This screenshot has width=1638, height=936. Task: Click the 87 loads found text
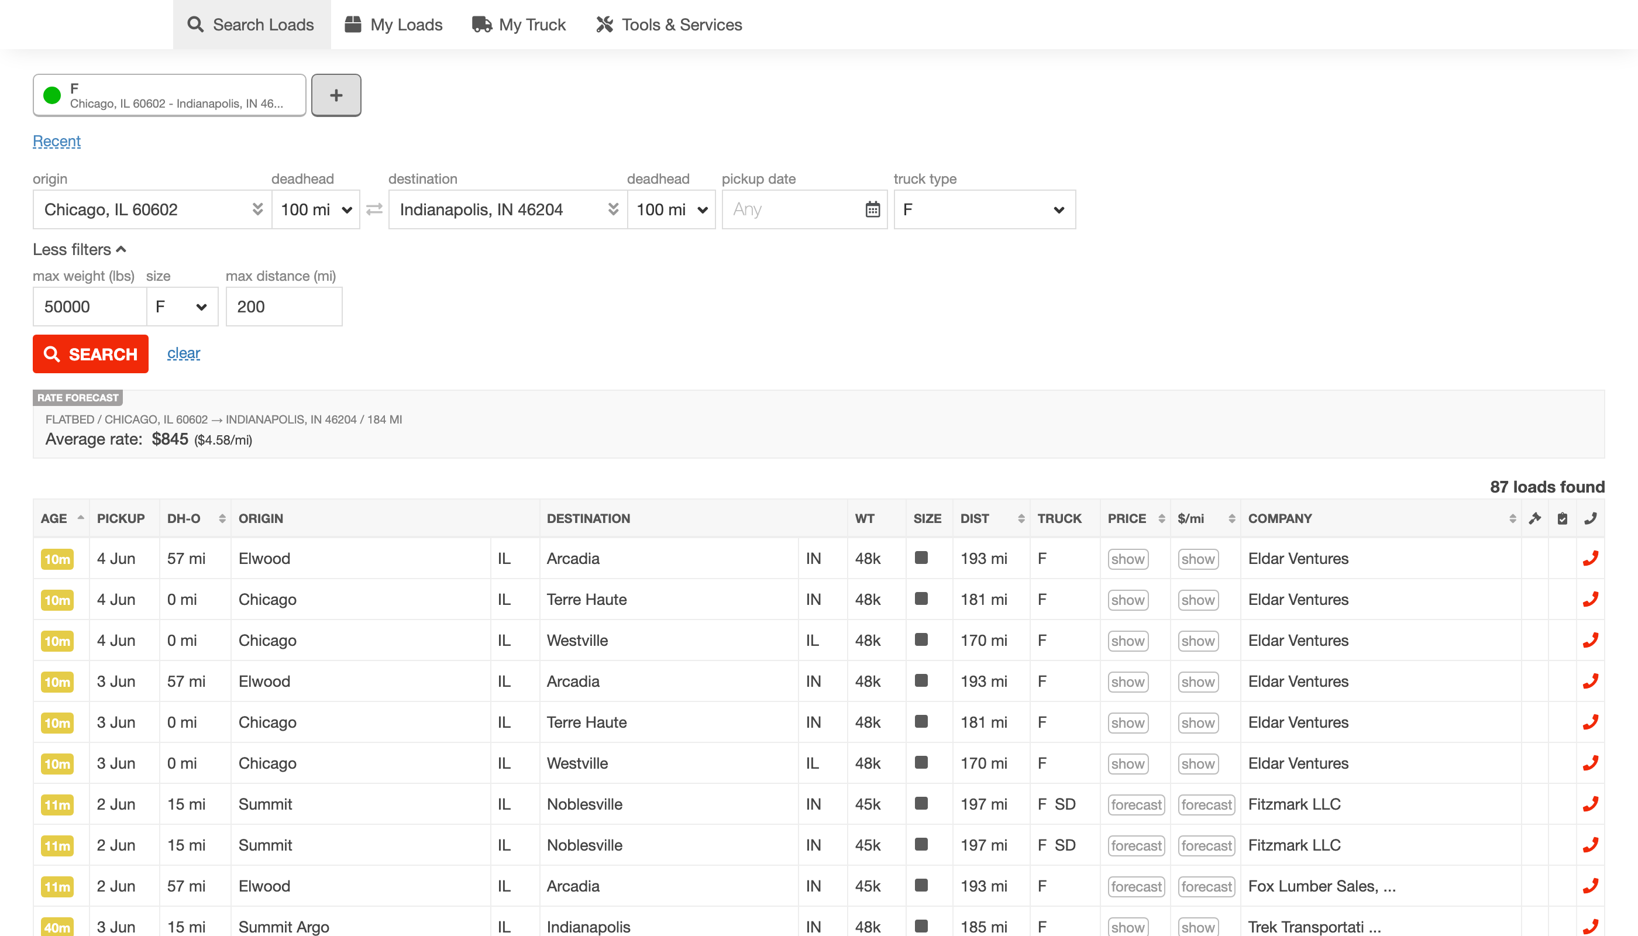click(1547, 487)
